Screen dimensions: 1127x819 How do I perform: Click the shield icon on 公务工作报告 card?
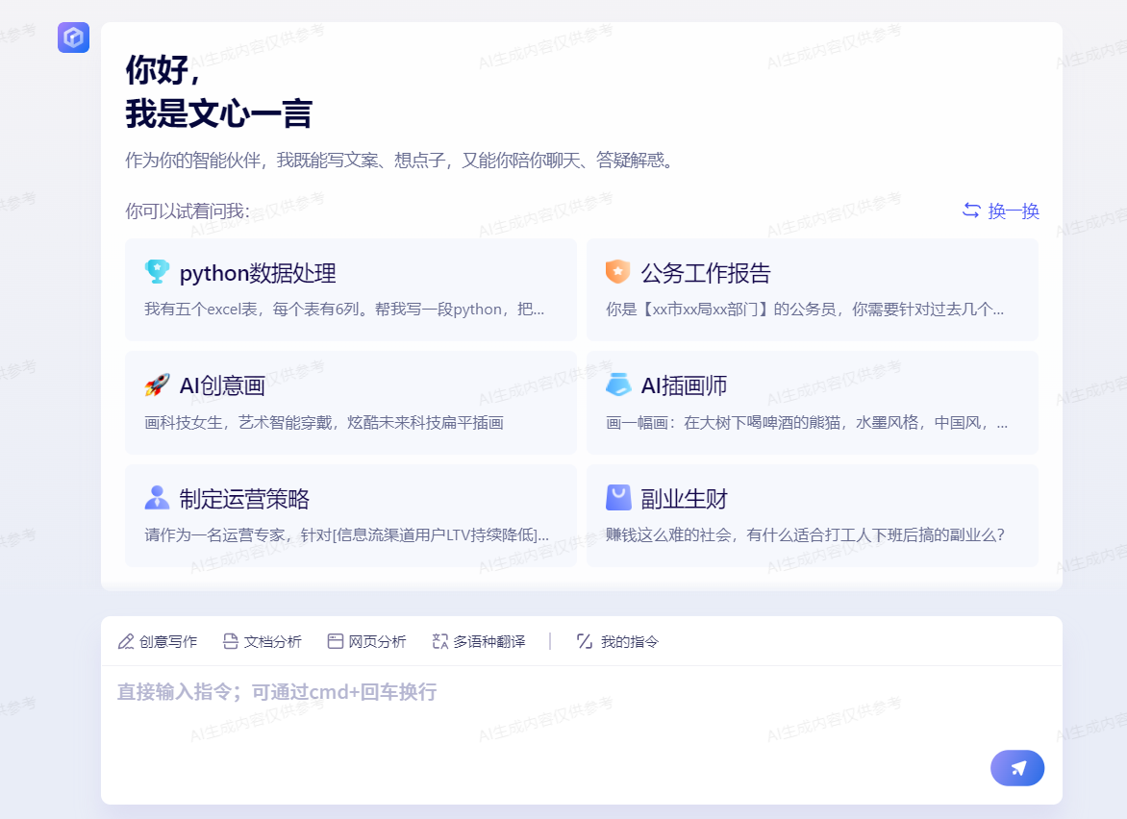tap(616, 273)
